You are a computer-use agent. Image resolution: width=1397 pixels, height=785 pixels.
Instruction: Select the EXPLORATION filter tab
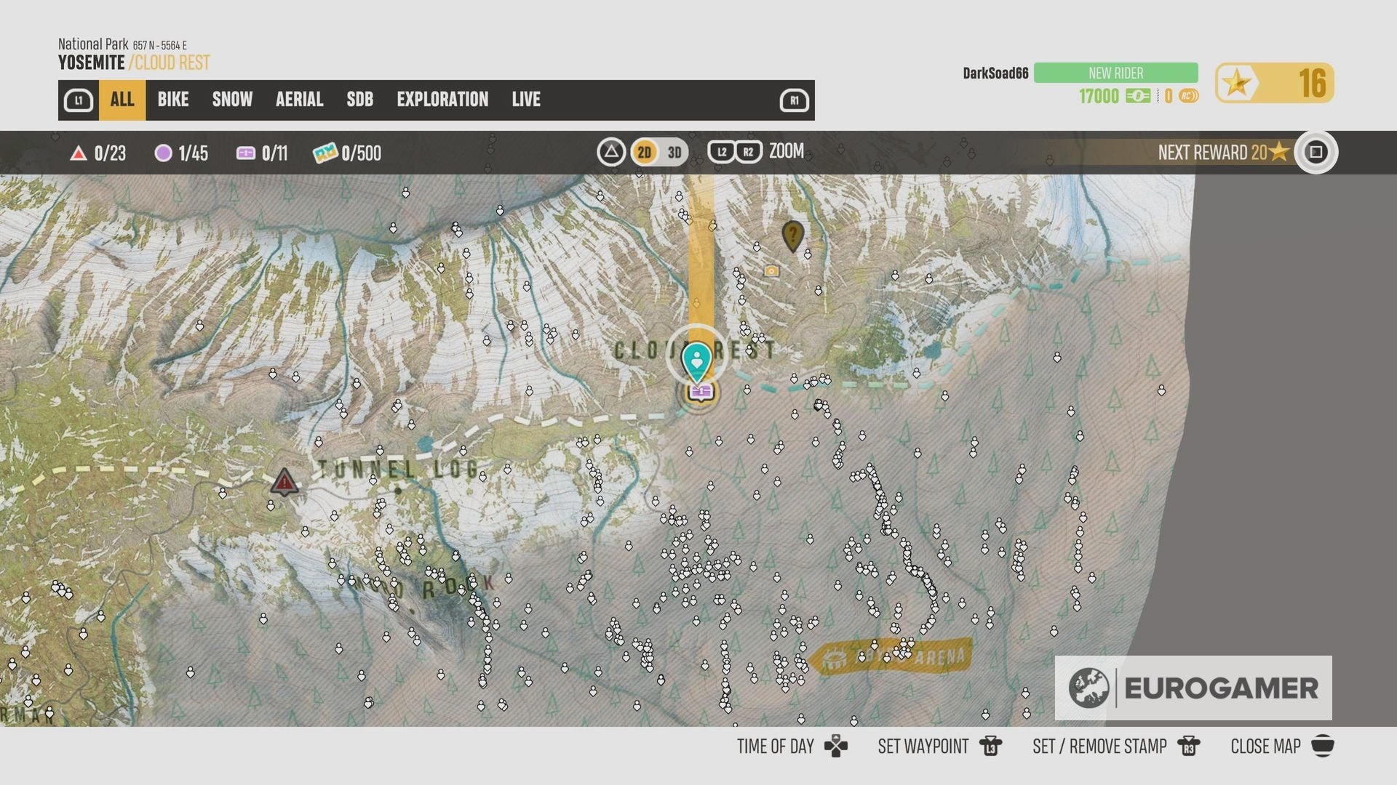coord(442,100)
